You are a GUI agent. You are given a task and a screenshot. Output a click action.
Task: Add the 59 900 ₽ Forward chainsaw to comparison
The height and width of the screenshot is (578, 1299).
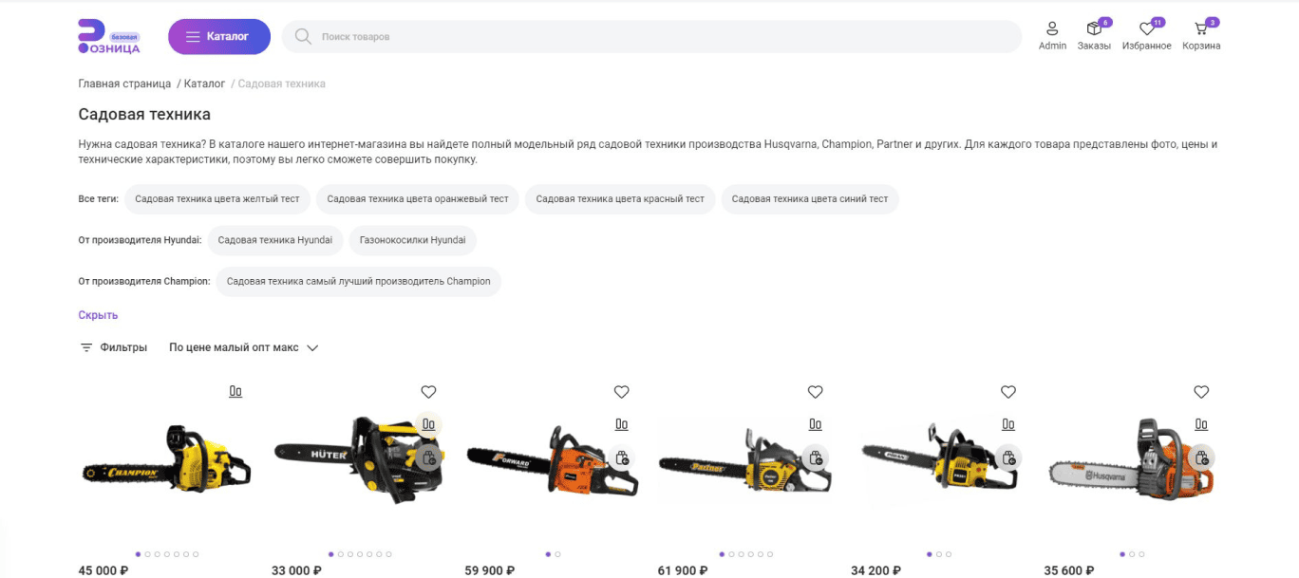[622, 424]
